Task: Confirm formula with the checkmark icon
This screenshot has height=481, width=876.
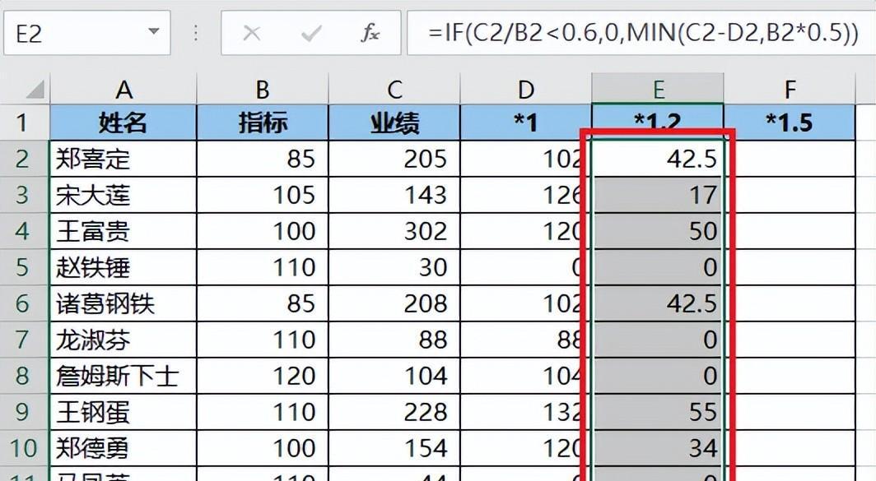Action: pos(310,34)
